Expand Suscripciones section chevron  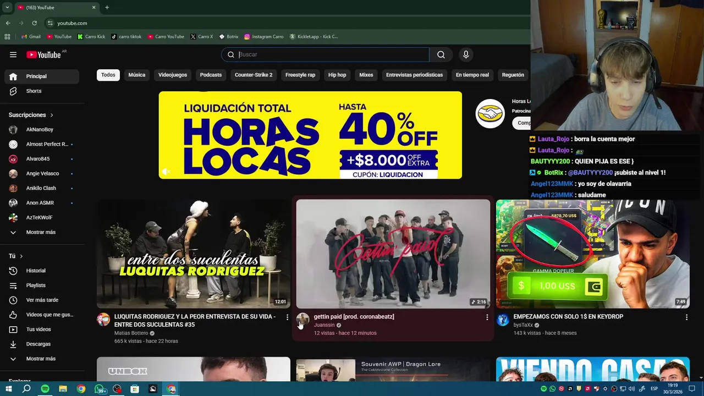52,115
